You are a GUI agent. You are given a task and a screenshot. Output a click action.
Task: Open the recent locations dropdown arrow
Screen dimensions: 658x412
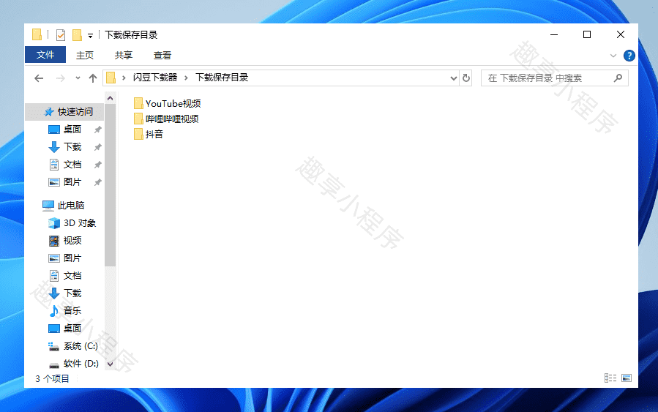pos(78,78)
